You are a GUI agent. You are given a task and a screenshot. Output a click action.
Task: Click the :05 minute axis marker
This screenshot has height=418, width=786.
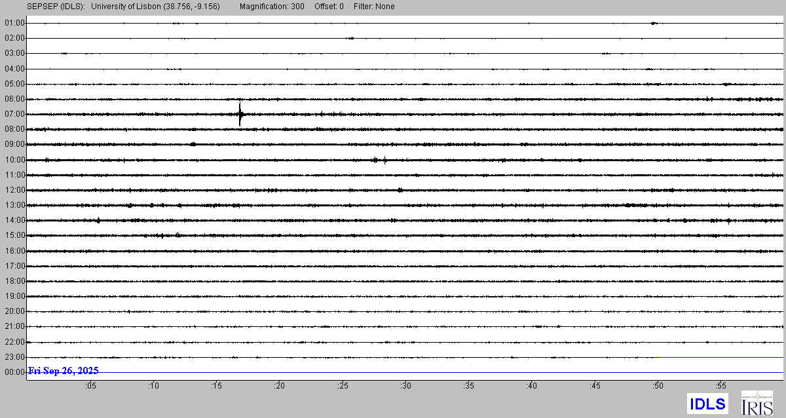[90, 386]
